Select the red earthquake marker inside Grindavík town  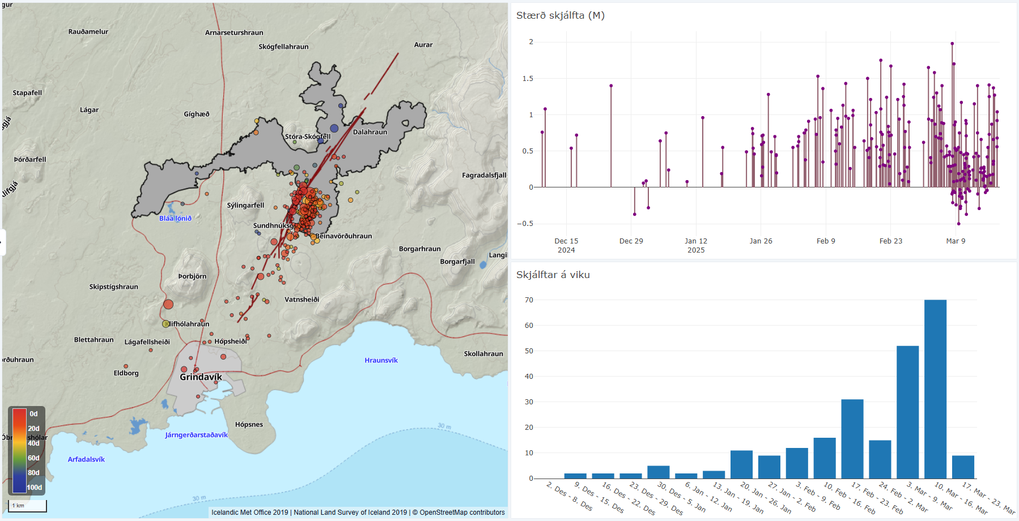pos(223,357)
